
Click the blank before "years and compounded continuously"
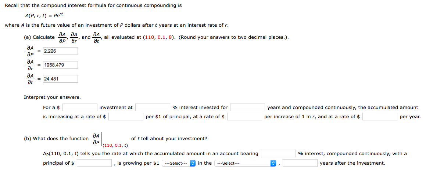(247, 108)
